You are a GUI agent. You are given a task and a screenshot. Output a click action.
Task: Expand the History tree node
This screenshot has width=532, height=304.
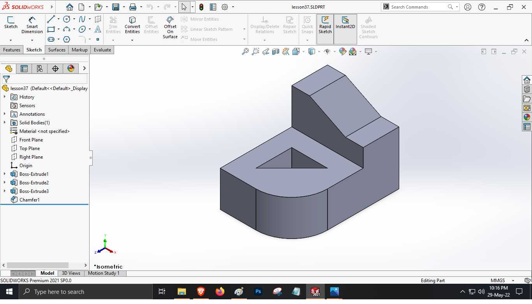[x=5, y=97]
